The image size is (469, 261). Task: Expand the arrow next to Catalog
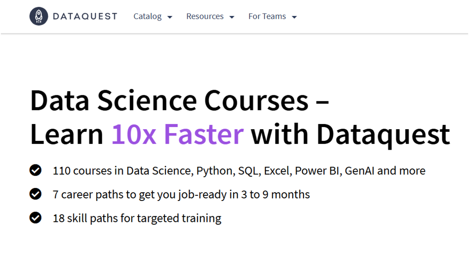pos(170,17)
